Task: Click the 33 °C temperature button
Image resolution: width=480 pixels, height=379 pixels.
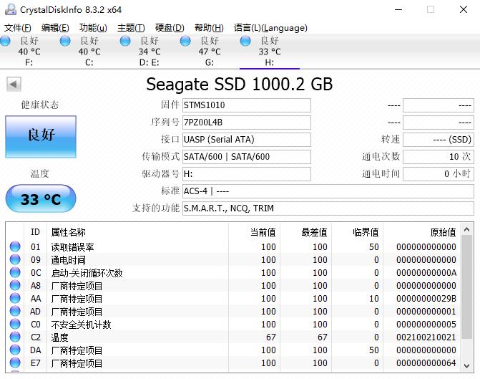Action: point(41,198)
